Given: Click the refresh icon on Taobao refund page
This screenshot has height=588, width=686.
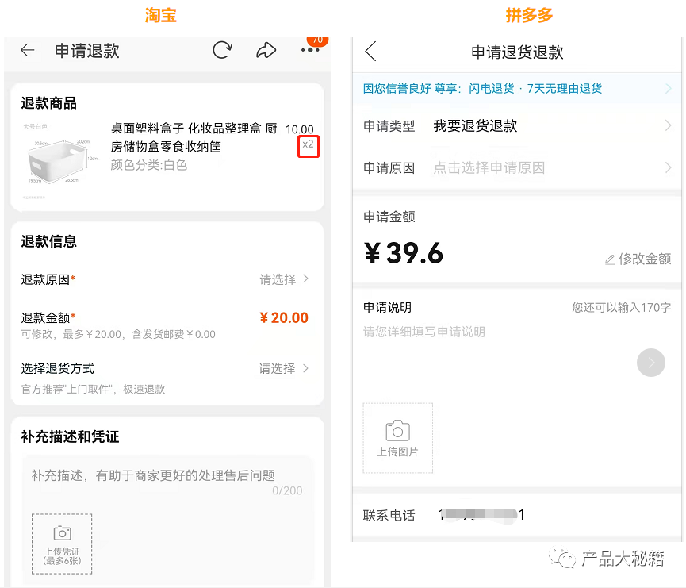Looking at the screenshot, I should [x=222, y=50].
